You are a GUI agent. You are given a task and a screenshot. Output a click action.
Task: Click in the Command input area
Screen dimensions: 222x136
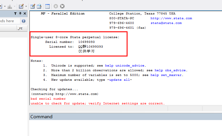[x=125, y=128]
